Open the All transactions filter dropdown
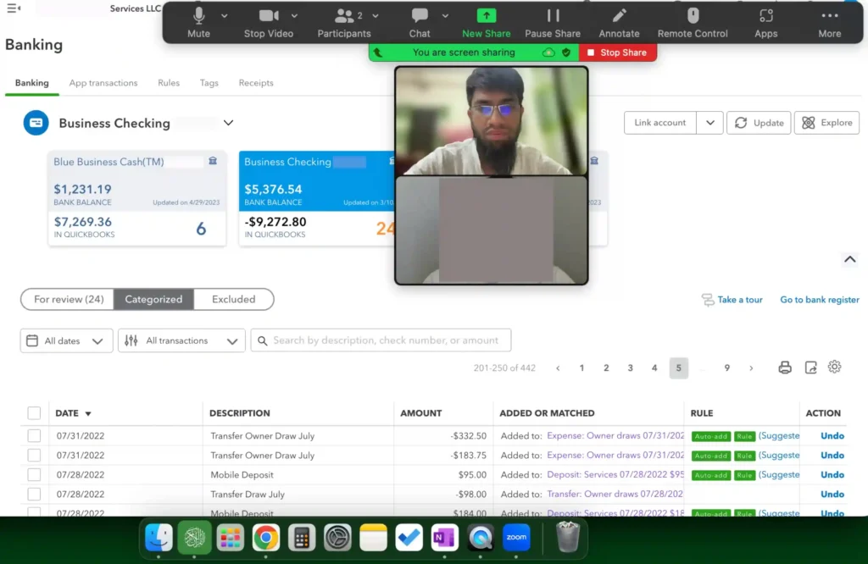Screen dimensions: 868x564 pyautogui.click(x=181, y=340)
